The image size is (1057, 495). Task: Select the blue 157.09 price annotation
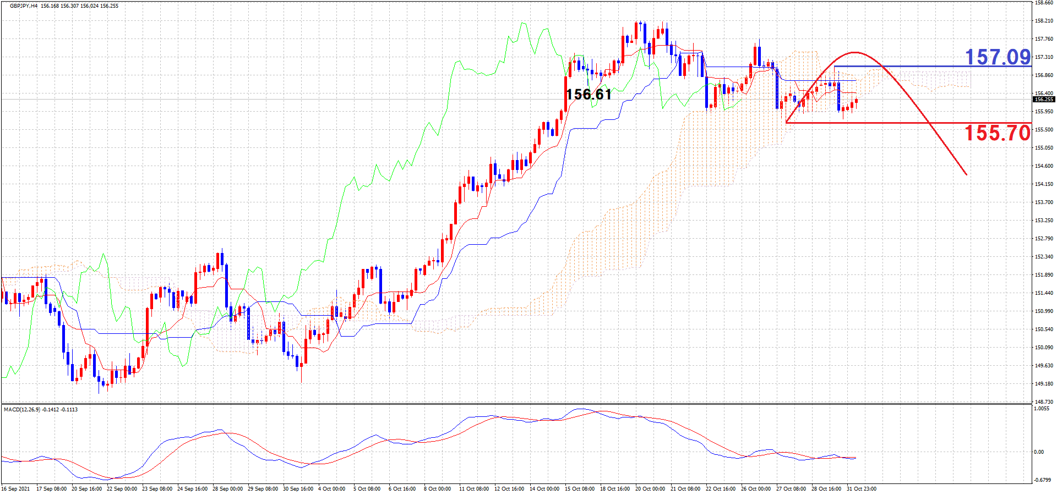point(997,57)
